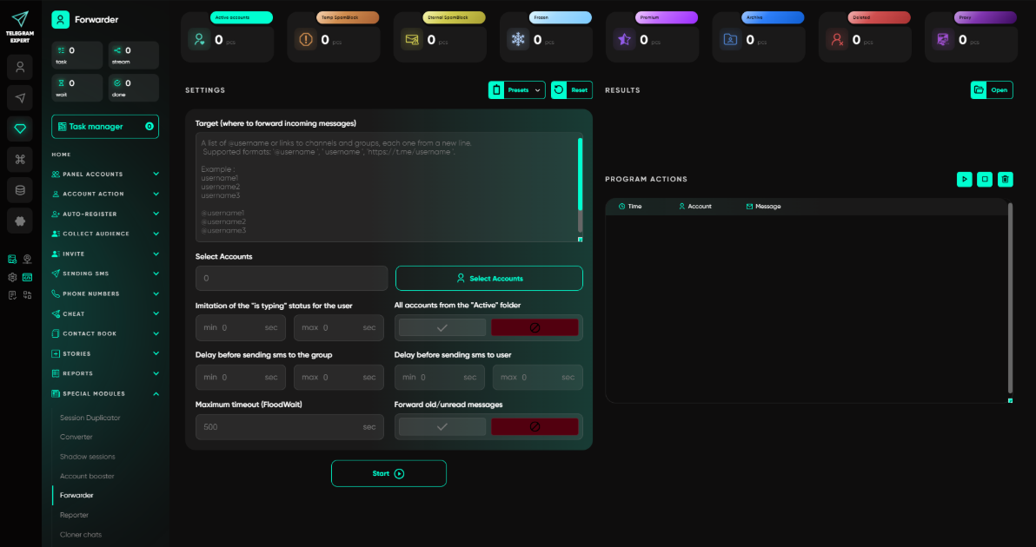
Task: Open Cloner chats module
Action: [81, 535]
